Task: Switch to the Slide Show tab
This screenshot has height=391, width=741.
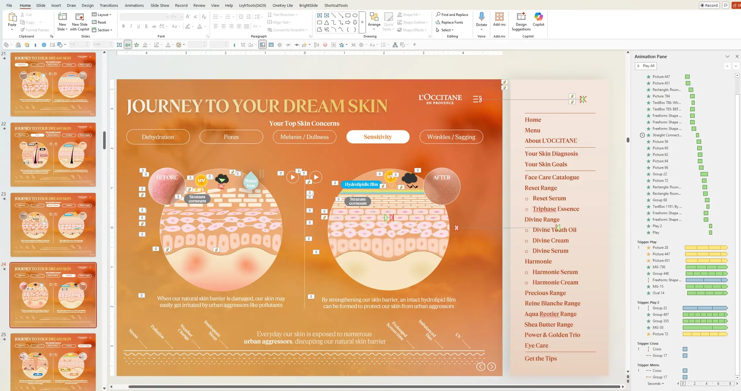Action: pos(160,5)
